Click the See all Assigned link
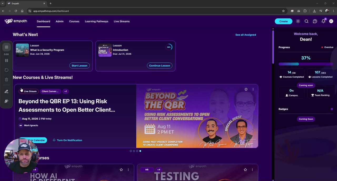The height and width of the screenshot is (181, 337). [x=246, y=35]
